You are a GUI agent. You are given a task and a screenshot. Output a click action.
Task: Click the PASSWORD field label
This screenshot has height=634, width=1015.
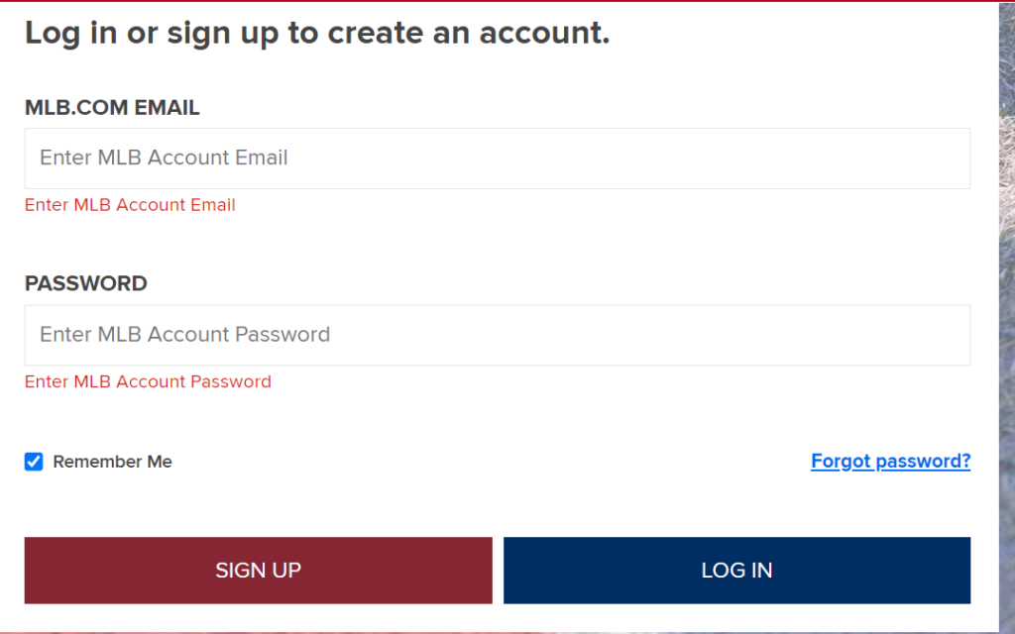tap(85, 283)
